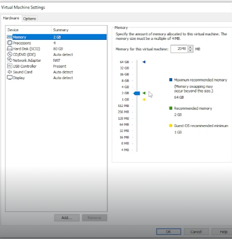
Task: Click the 256 MB slider scale label
Action: pos(124,112)
